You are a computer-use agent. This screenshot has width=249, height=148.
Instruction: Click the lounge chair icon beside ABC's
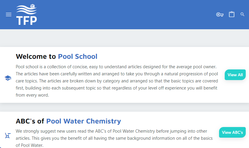click(8, 136)
